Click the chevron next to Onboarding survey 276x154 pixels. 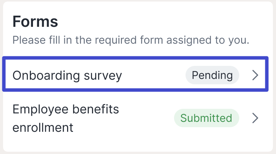point(255,75)
